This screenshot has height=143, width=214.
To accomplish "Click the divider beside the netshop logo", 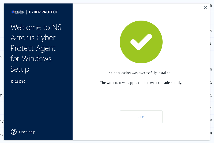I will tap(27, 12).
